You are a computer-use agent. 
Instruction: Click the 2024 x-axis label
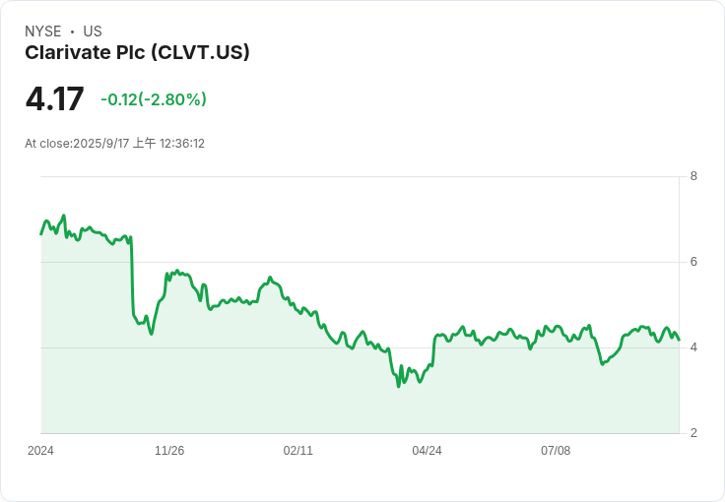40,451
